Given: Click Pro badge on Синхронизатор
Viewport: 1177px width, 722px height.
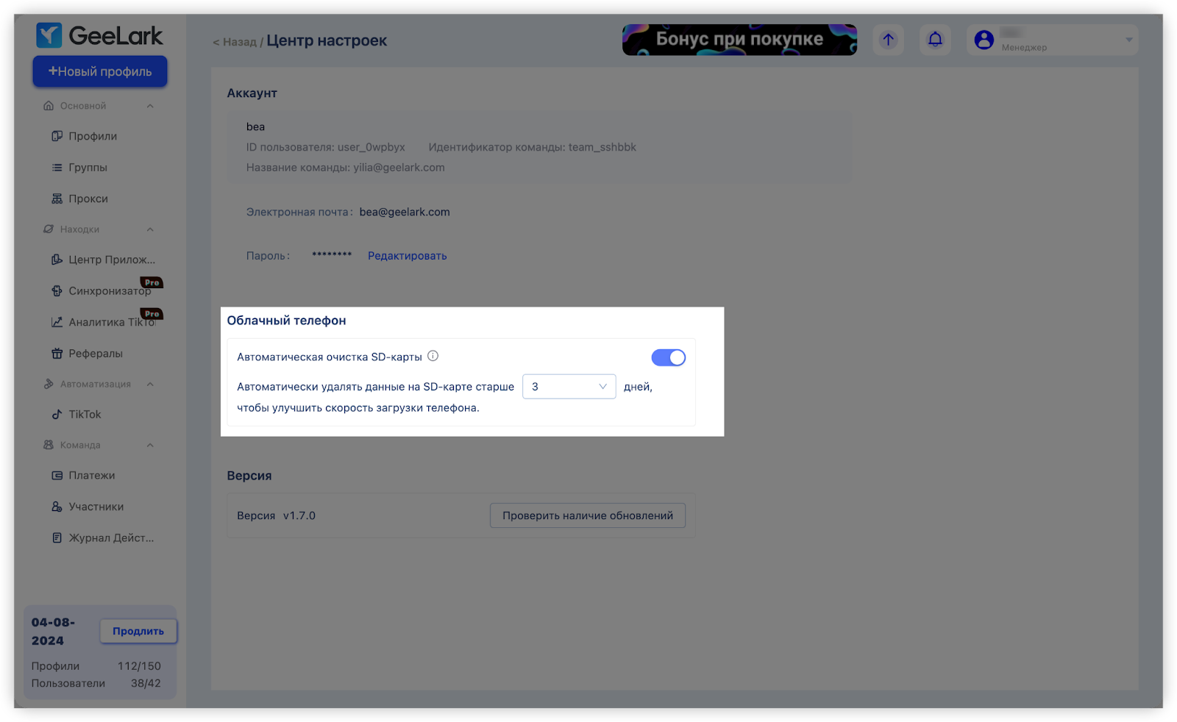Looking at the screenshot, I should (152, 282).
